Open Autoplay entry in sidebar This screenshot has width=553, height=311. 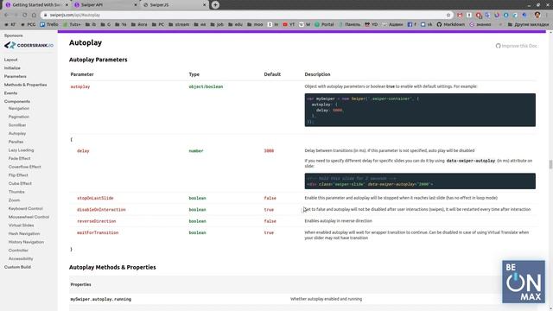tap(17, 133)
